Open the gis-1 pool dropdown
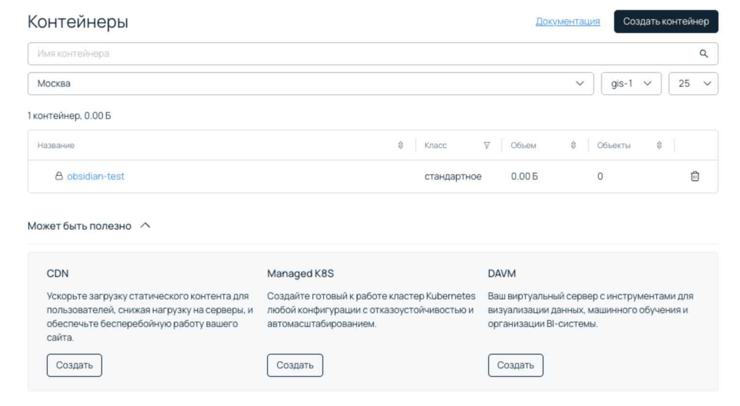 click(x=630, y=83)
